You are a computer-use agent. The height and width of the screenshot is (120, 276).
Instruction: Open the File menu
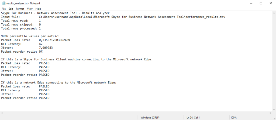click(4, 9)
